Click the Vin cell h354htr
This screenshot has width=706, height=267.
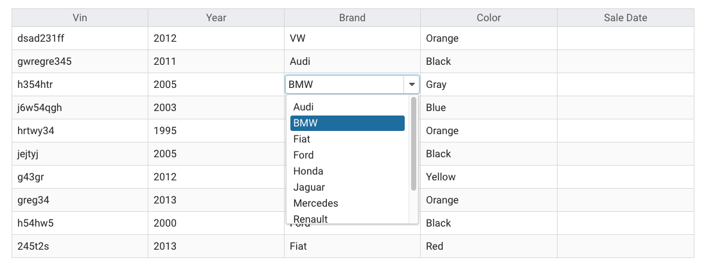tap(80, 85)
